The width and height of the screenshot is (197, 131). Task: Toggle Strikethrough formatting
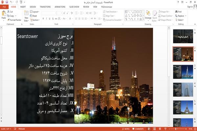(x=56, y=19)
